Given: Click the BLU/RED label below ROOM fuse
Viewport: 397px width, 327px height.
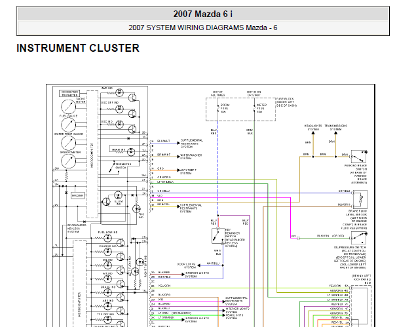Looking at the screenshot, I should coord(214,132).
